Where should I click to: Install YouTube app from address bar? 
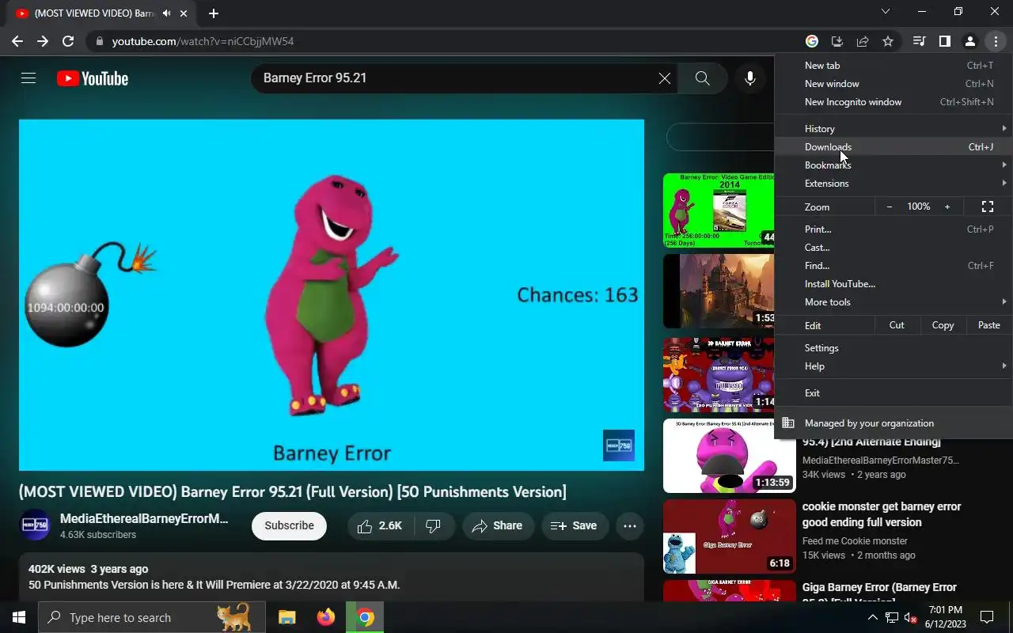tap(837, 41)
